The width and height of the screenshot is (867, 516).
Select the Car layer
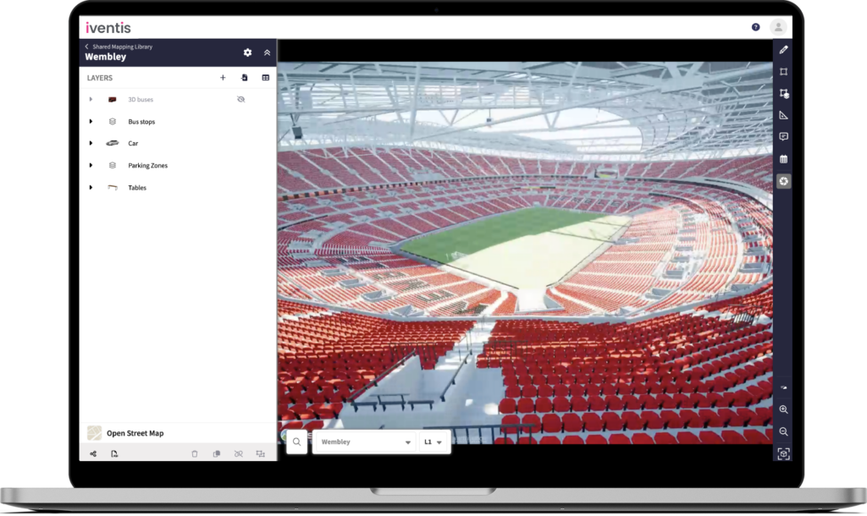(133, 144)
